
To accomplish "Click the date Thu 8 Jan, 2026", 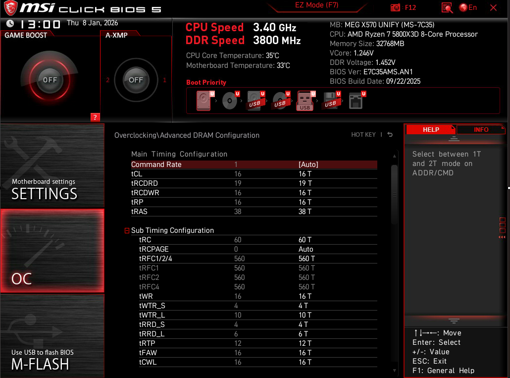I will click(93, 23).
